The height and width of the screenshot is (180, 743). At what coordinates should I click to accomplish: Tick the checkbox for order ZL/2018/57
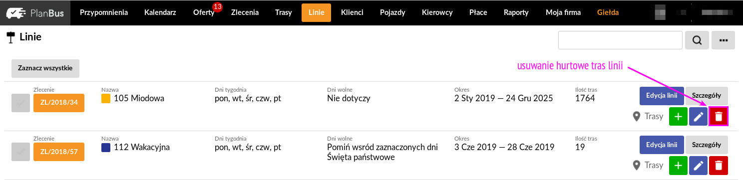coord(20,152)
